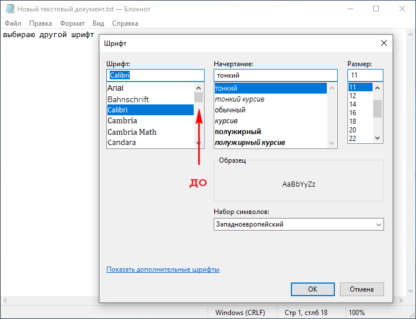Click the Notepad icon in title bar

tap(10, 9)
